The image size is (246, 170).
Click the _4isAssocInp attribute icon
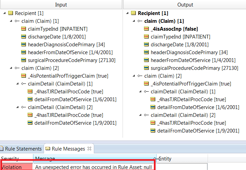(x=146, y=29)
